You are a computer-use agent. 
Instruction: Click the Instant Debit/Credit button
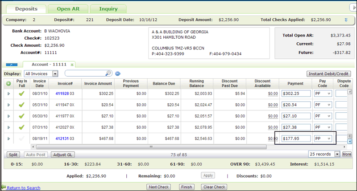328,74
